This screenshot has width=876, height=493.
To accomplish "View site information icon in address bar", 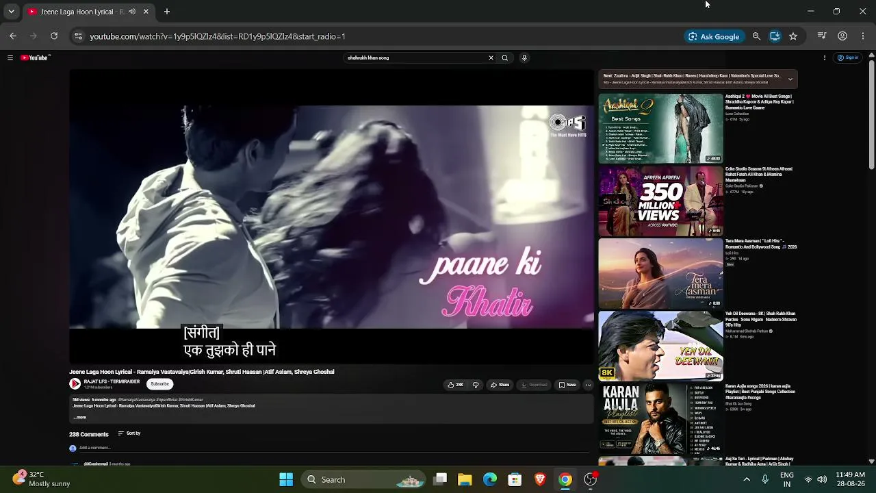I will click(x=78, y=36).
